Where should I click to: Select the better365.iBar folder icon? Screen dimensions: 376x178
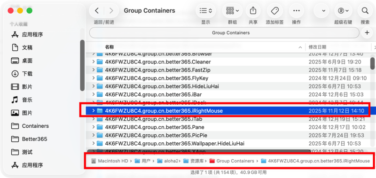click(100, 94)
